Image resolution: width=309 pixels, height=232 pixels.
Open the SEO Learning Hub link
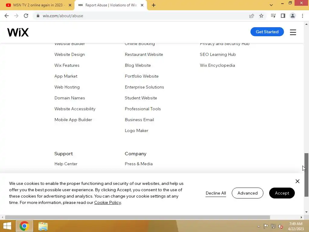tap(218, 54)
